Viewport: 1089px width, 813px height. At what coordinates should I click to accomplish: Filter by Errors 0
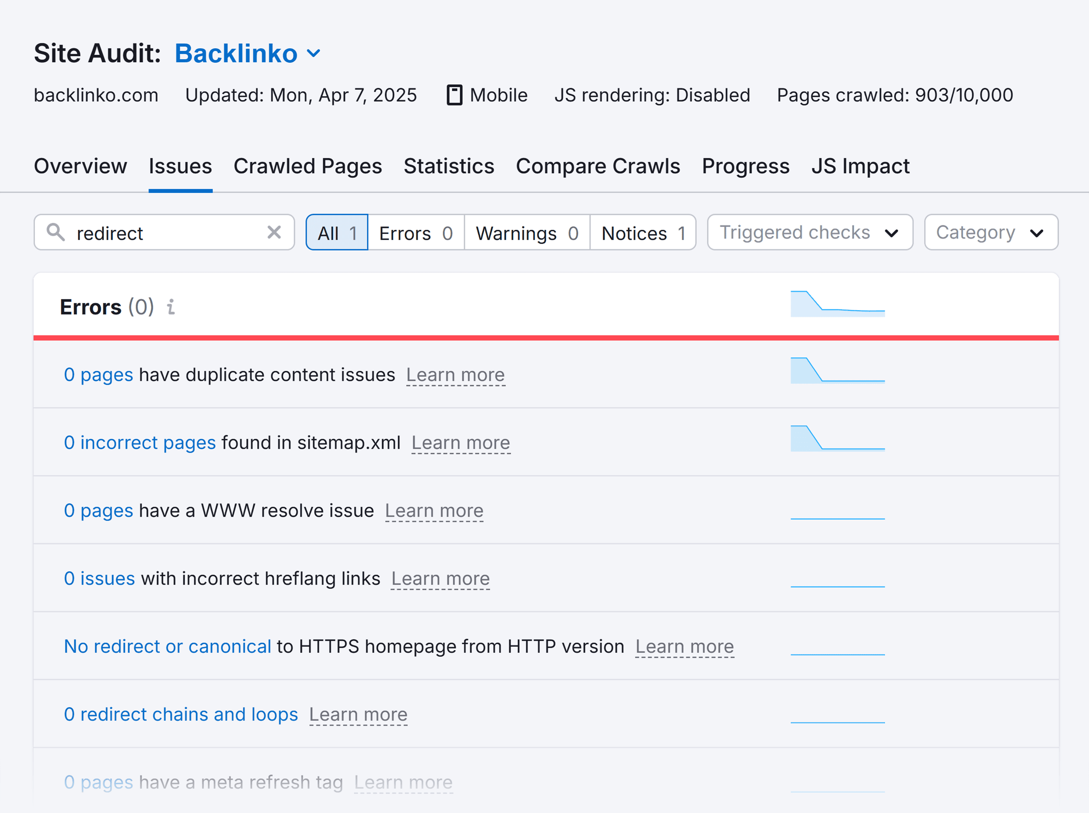[x=416, y=232]
